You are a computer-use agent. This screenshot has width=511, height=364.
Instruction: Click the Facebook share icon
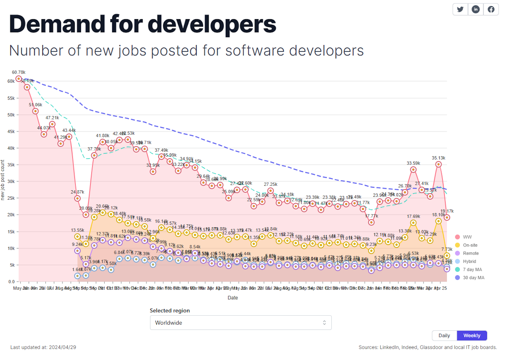pos(491,9)
